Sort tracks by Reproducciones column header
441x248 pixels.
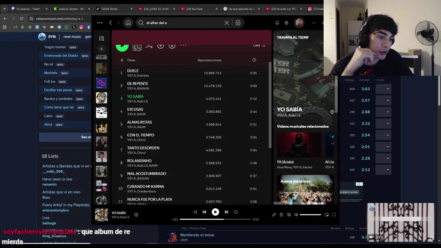[x=209, y=60]
